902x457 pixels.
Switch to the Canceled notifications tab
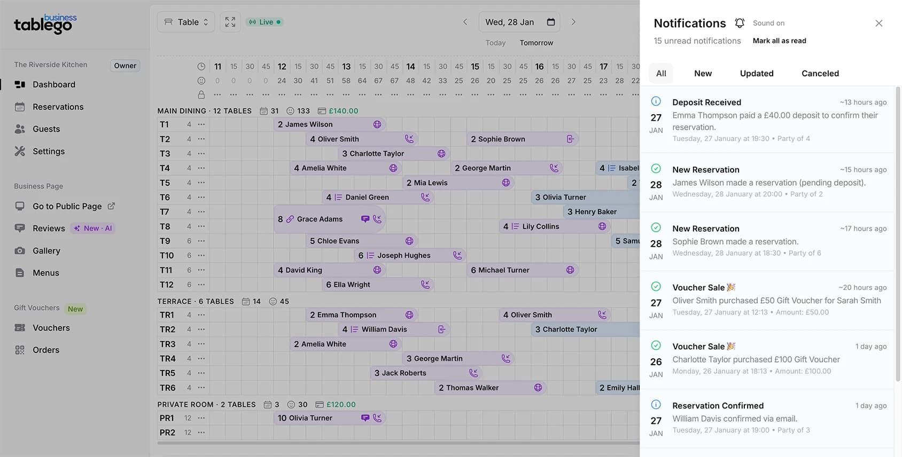[820, 73]
